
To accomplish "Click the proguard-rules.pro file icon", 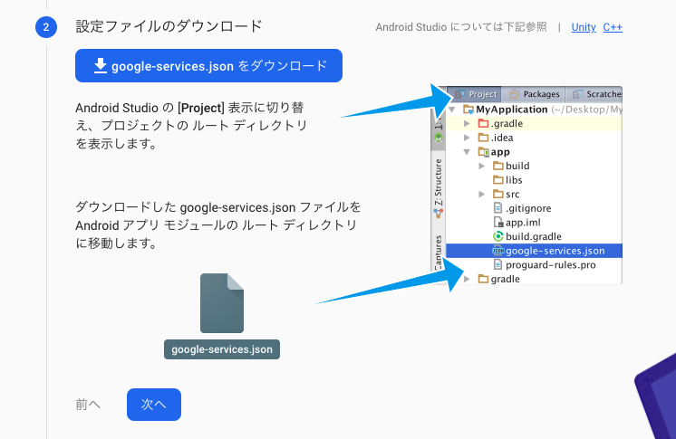I will (x=498, y=264).
